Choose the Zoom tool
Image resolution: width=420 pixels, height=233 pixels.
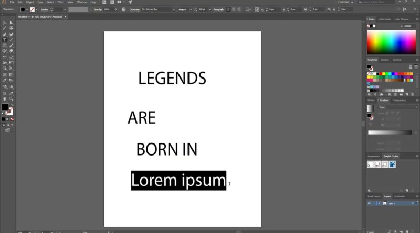(x=11, y=98)
